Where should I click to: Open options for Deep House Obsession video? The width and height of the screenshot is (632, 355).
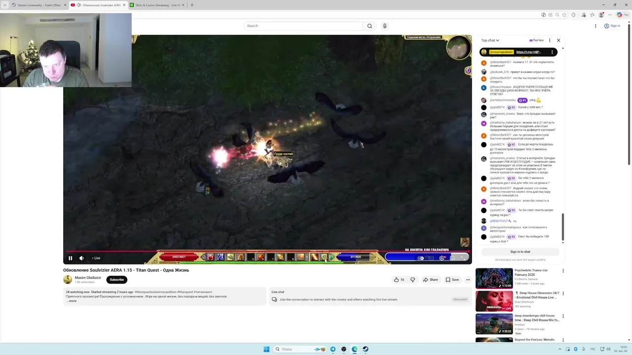(x=563, y=293)
